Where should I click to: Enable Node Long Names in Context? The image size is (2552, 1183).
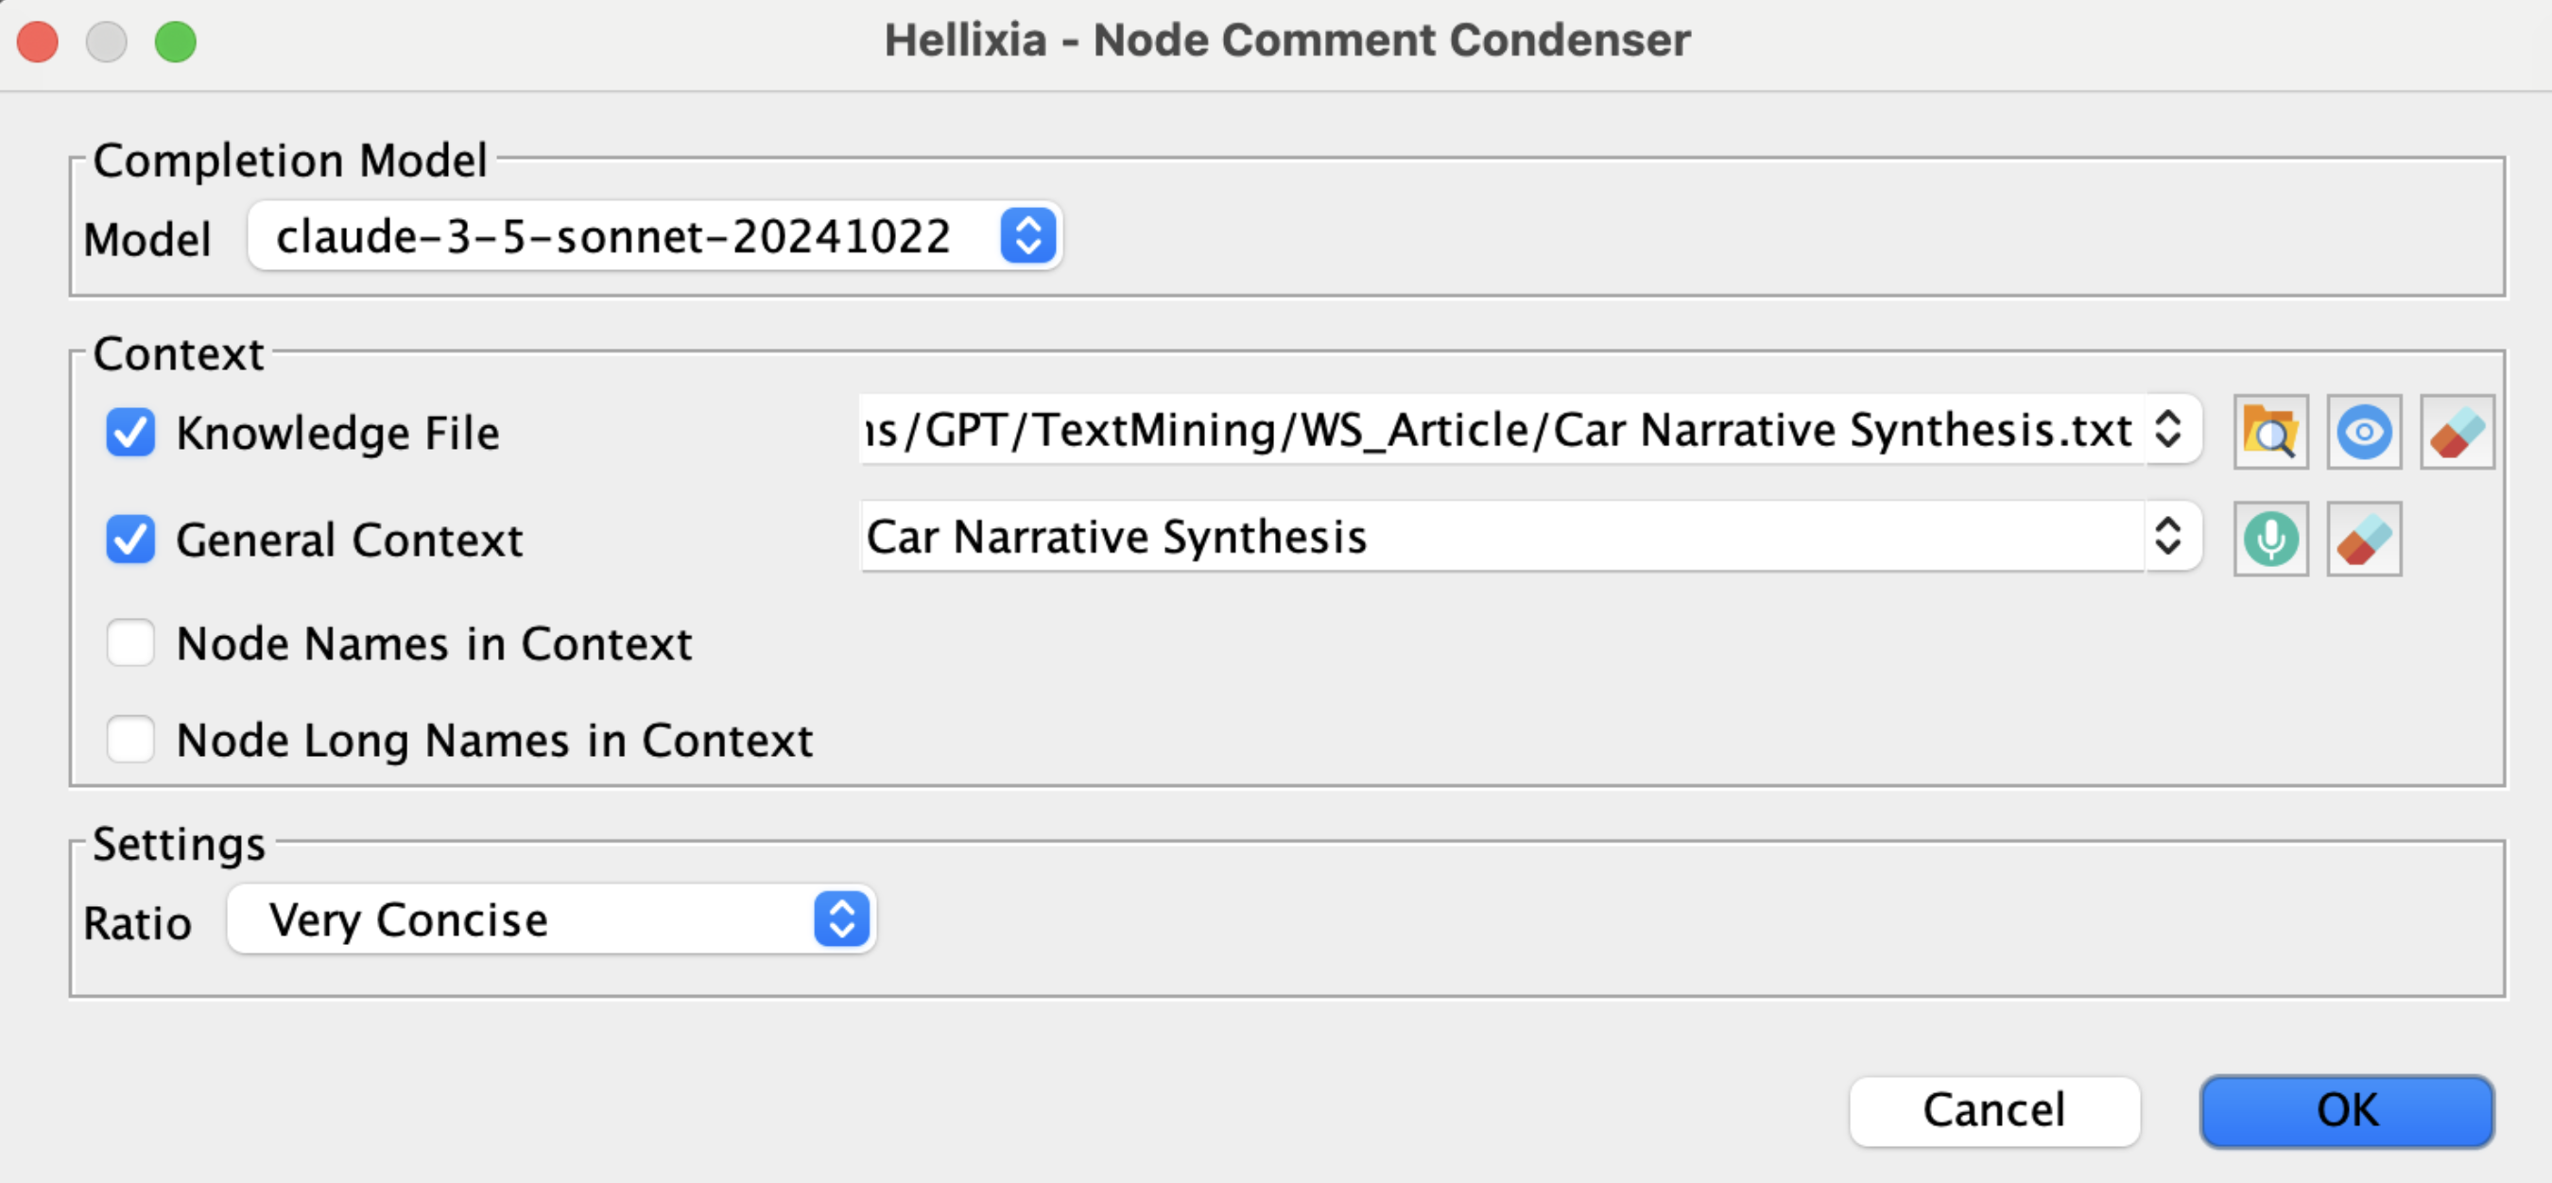tap(130, 740)
